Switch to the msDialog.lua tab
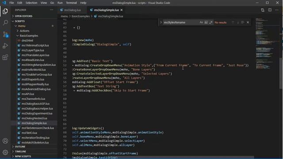283x159 pixels. (73, 10)
